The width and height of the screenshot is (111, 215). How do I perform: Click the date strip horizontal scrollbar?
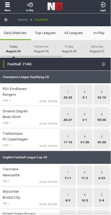coord(32,56)
